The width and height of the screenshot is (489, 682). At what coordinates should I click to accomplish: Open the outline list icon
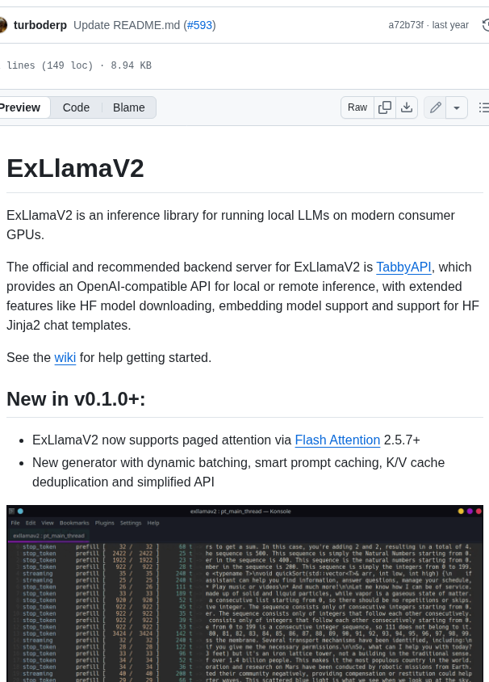click(483, 107)
